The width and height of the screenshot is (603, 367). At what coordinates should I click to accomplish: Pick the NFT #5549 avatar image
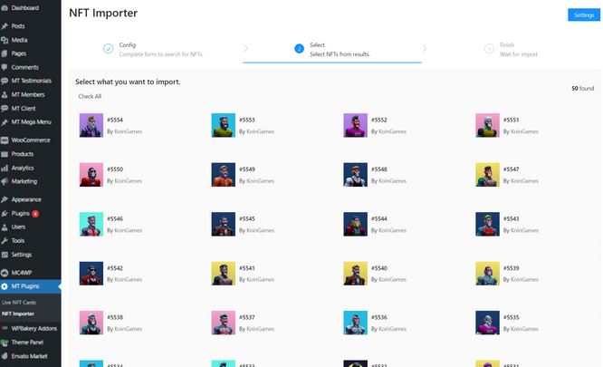(223, 175)
